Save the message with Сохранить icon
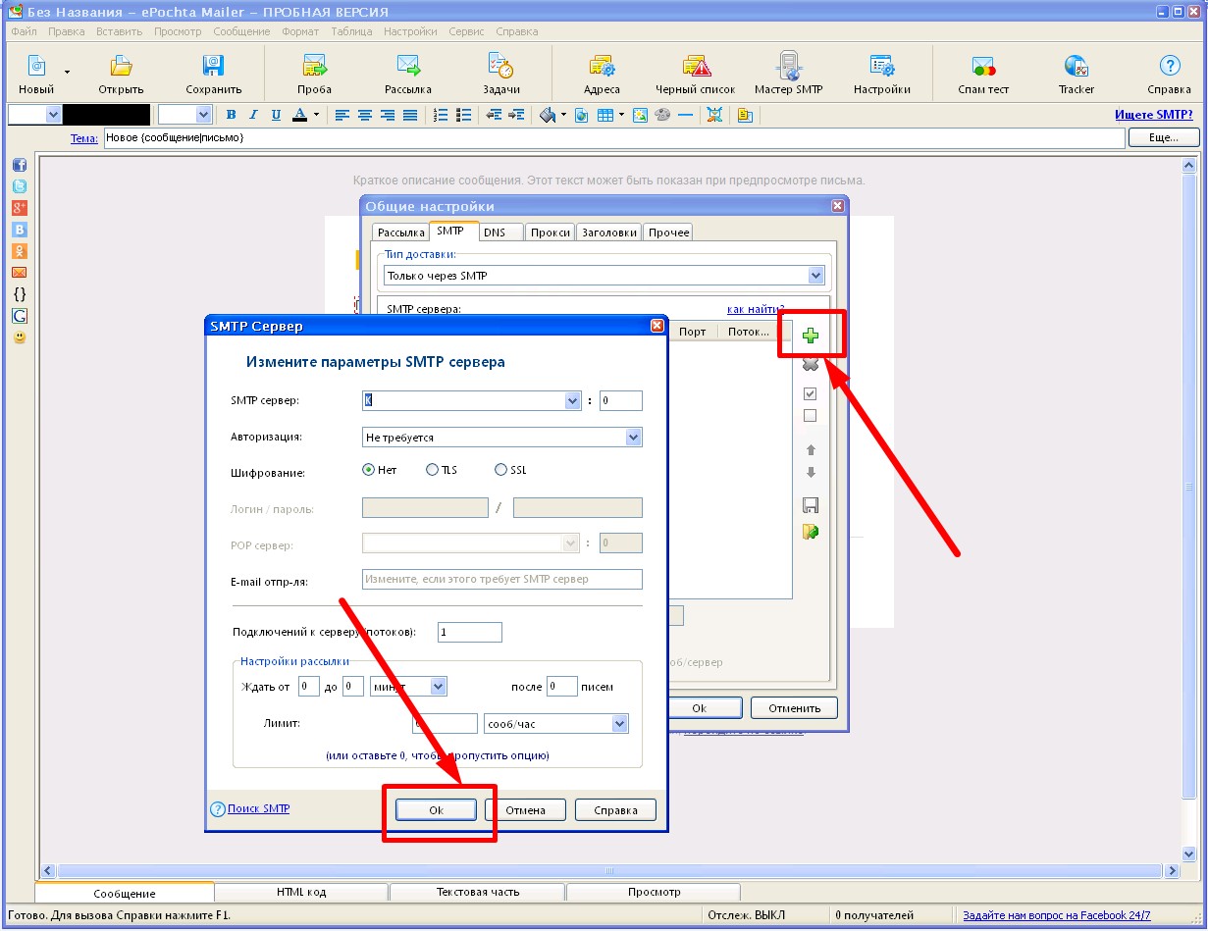The height and width of the screenshot is (931, 1208). 213,66
